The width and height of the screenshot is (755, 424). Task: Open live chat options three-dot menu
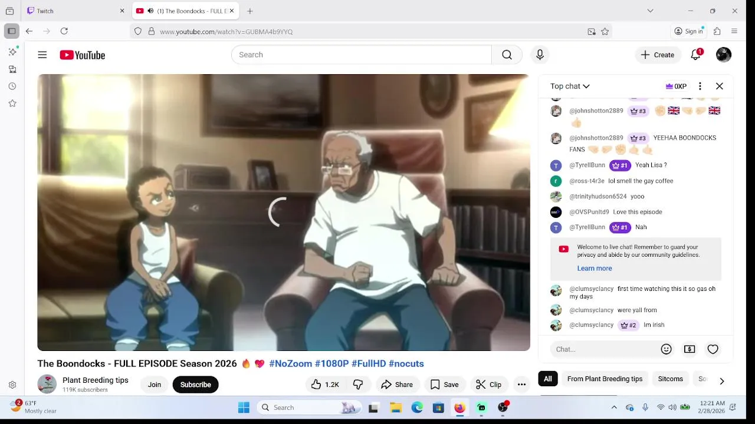700,86
